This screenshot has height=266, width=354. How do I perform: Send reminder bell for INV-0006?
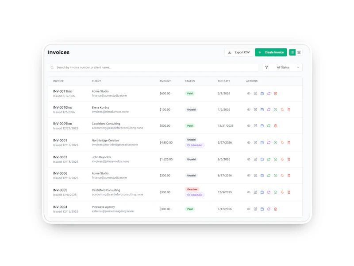point(282,176)
